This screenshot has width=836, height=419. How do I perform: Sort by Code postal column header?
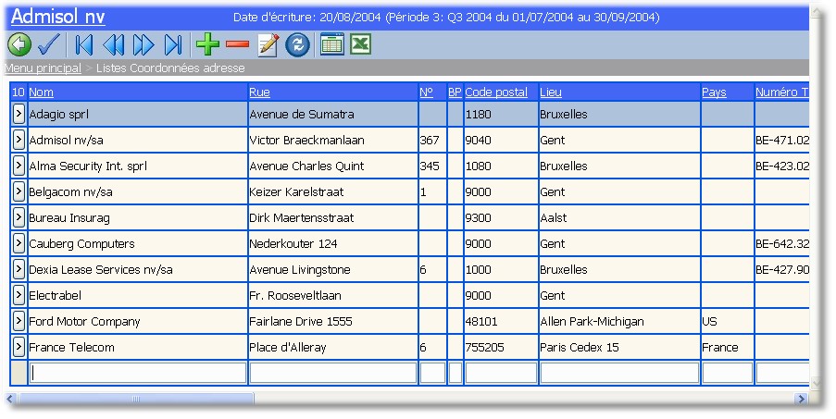click(496, 92)
